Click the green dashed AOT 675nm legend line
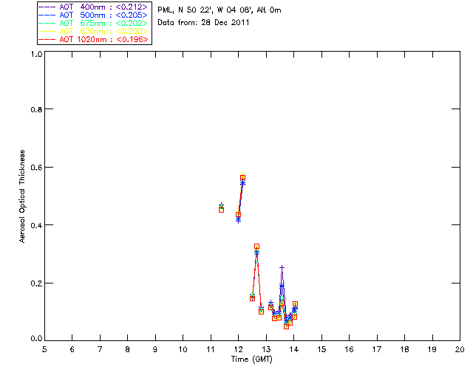The height and width of the screenshot is (378, 473). click(x=47, y=23)
